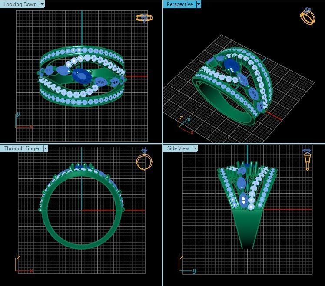Select the Perspective viewport title

tap(180, 4)
